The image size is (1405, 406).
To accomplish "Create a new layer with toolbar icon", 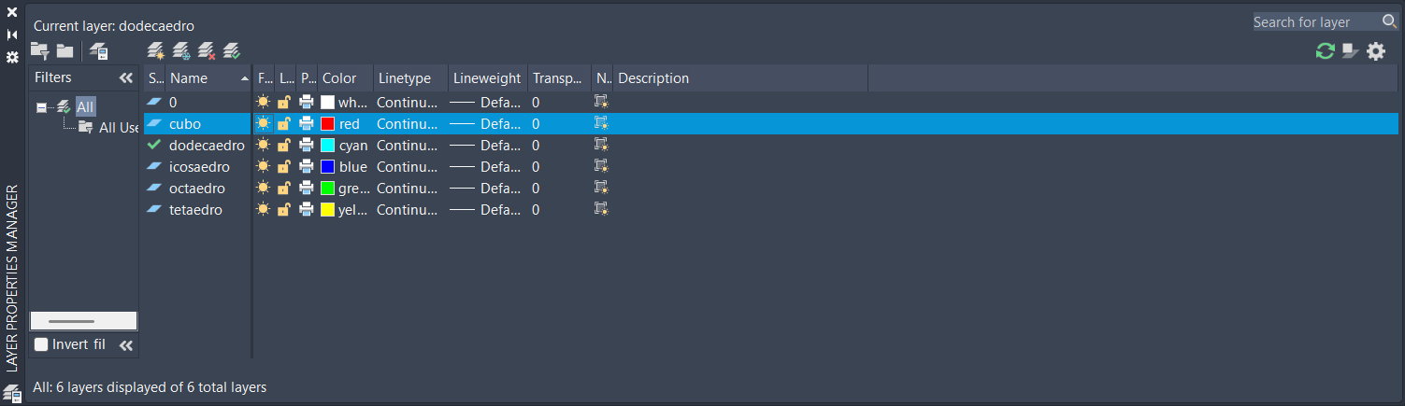I will (156, 50).
